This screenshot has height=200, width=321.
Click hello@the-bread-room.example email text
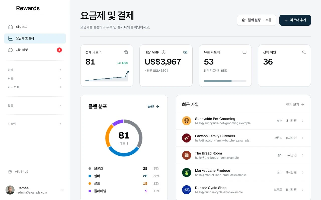pyautogui.click(x=217, y=158)
